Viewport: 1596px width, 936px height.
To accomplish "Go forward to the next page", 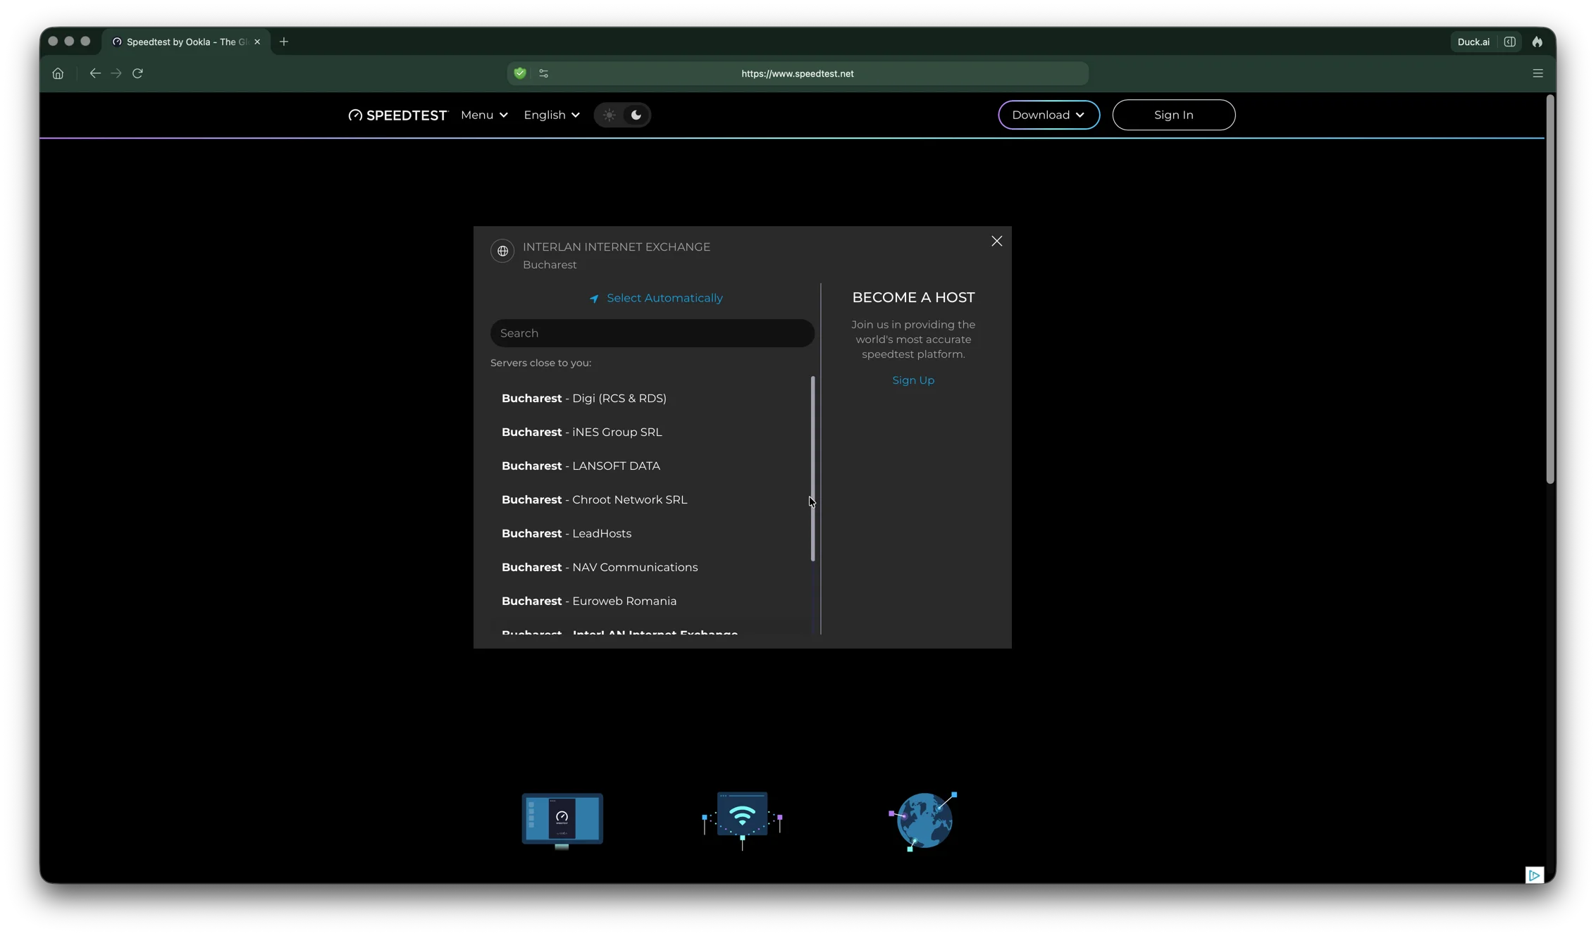I will pyautogui.click(x=116, y=73).
